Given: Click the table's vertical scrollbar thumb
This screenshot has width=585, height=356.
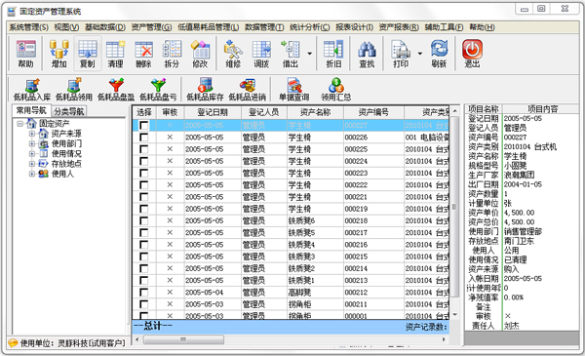Looking at the screenshot, I should tap(454, 207).
